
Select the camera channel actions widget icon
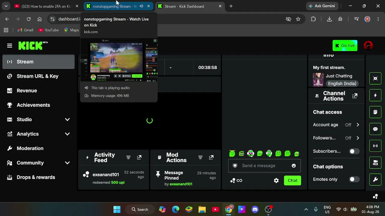375,163
